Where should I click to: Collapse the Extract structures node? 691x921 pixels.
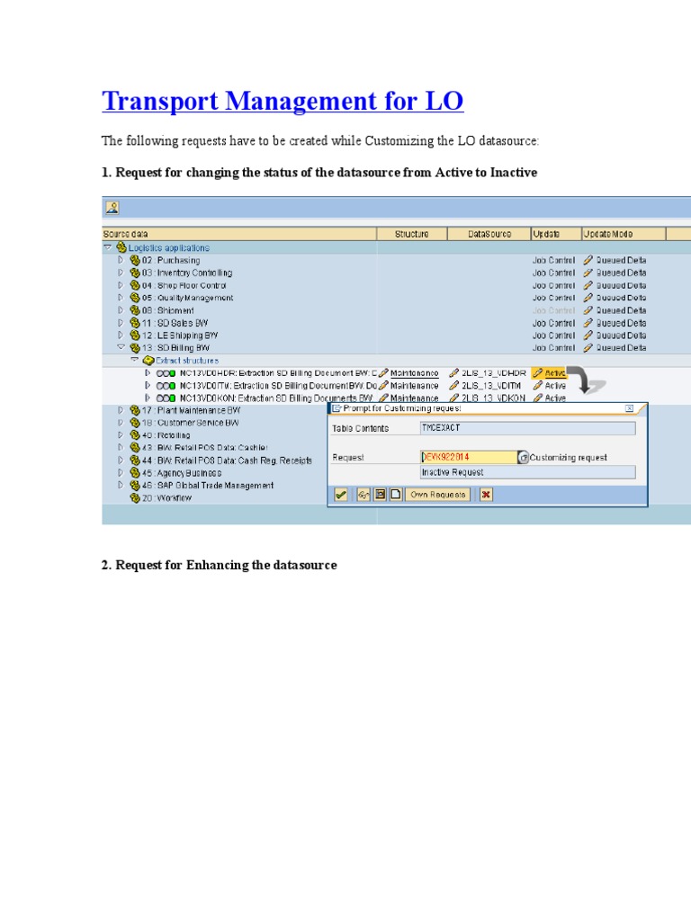pos(135,360)
